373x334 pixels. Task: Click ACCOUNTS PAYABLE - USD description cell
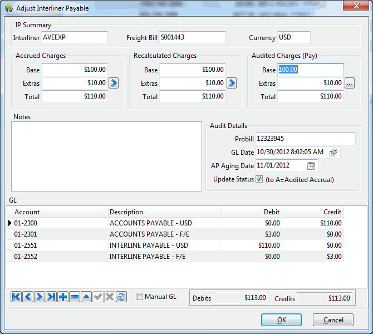[164, 223]
